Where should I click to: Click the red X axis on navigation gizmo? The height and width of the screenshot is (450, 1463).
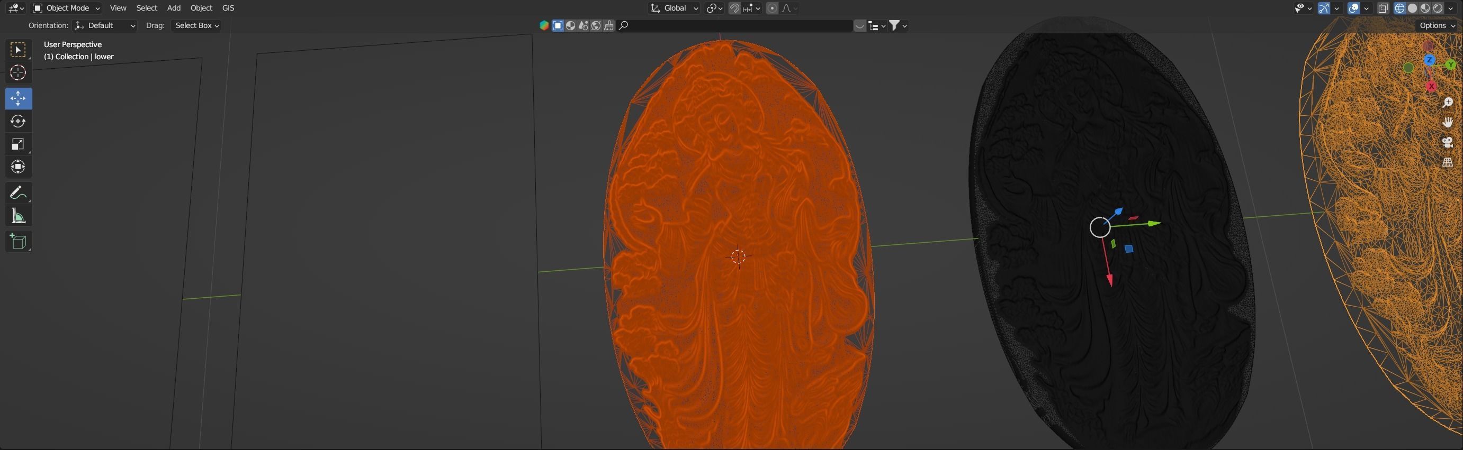point(1431,86)
